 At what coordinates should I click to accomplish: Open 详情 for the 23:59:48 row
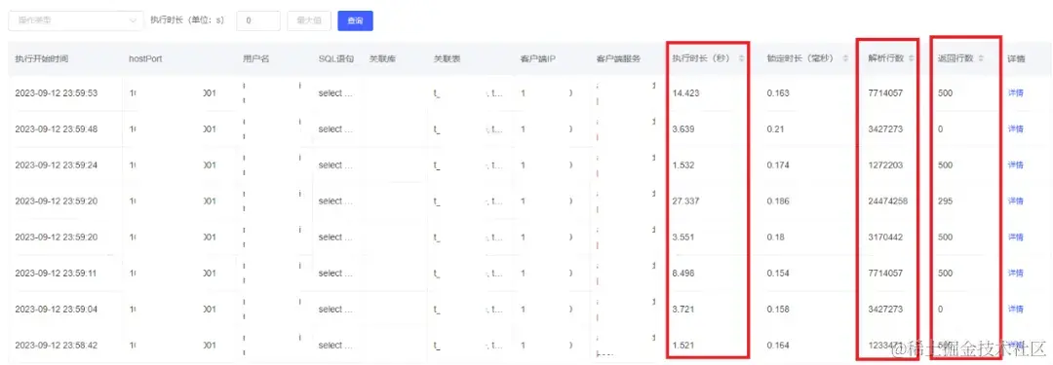pos(1015,128)
